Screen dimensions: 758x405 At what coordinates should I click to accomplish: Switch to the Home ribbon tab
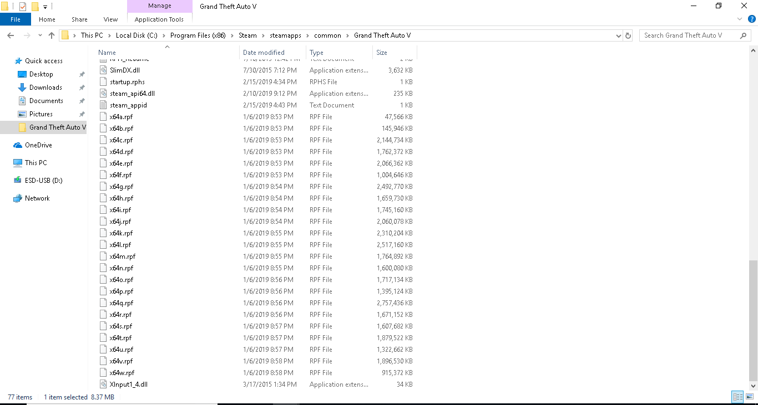(47, 19)
